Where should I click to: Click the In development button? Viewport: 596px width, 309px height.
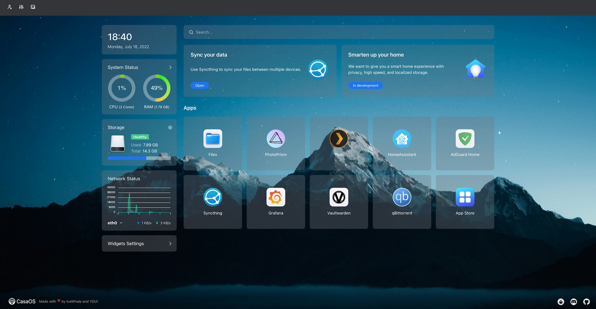pyautogui.click(x=365, y=85)
